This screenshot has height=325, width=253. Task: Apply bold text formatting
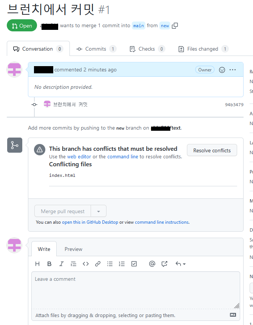click(49, 264)
